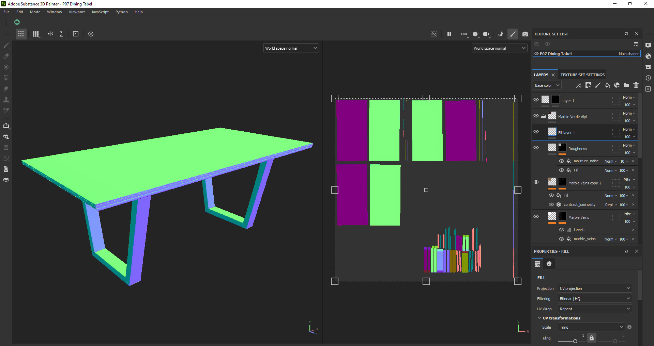Select the Projection tool cube icon
The image size is (654, 346).
pyautogui.click(x=6, y=67)
